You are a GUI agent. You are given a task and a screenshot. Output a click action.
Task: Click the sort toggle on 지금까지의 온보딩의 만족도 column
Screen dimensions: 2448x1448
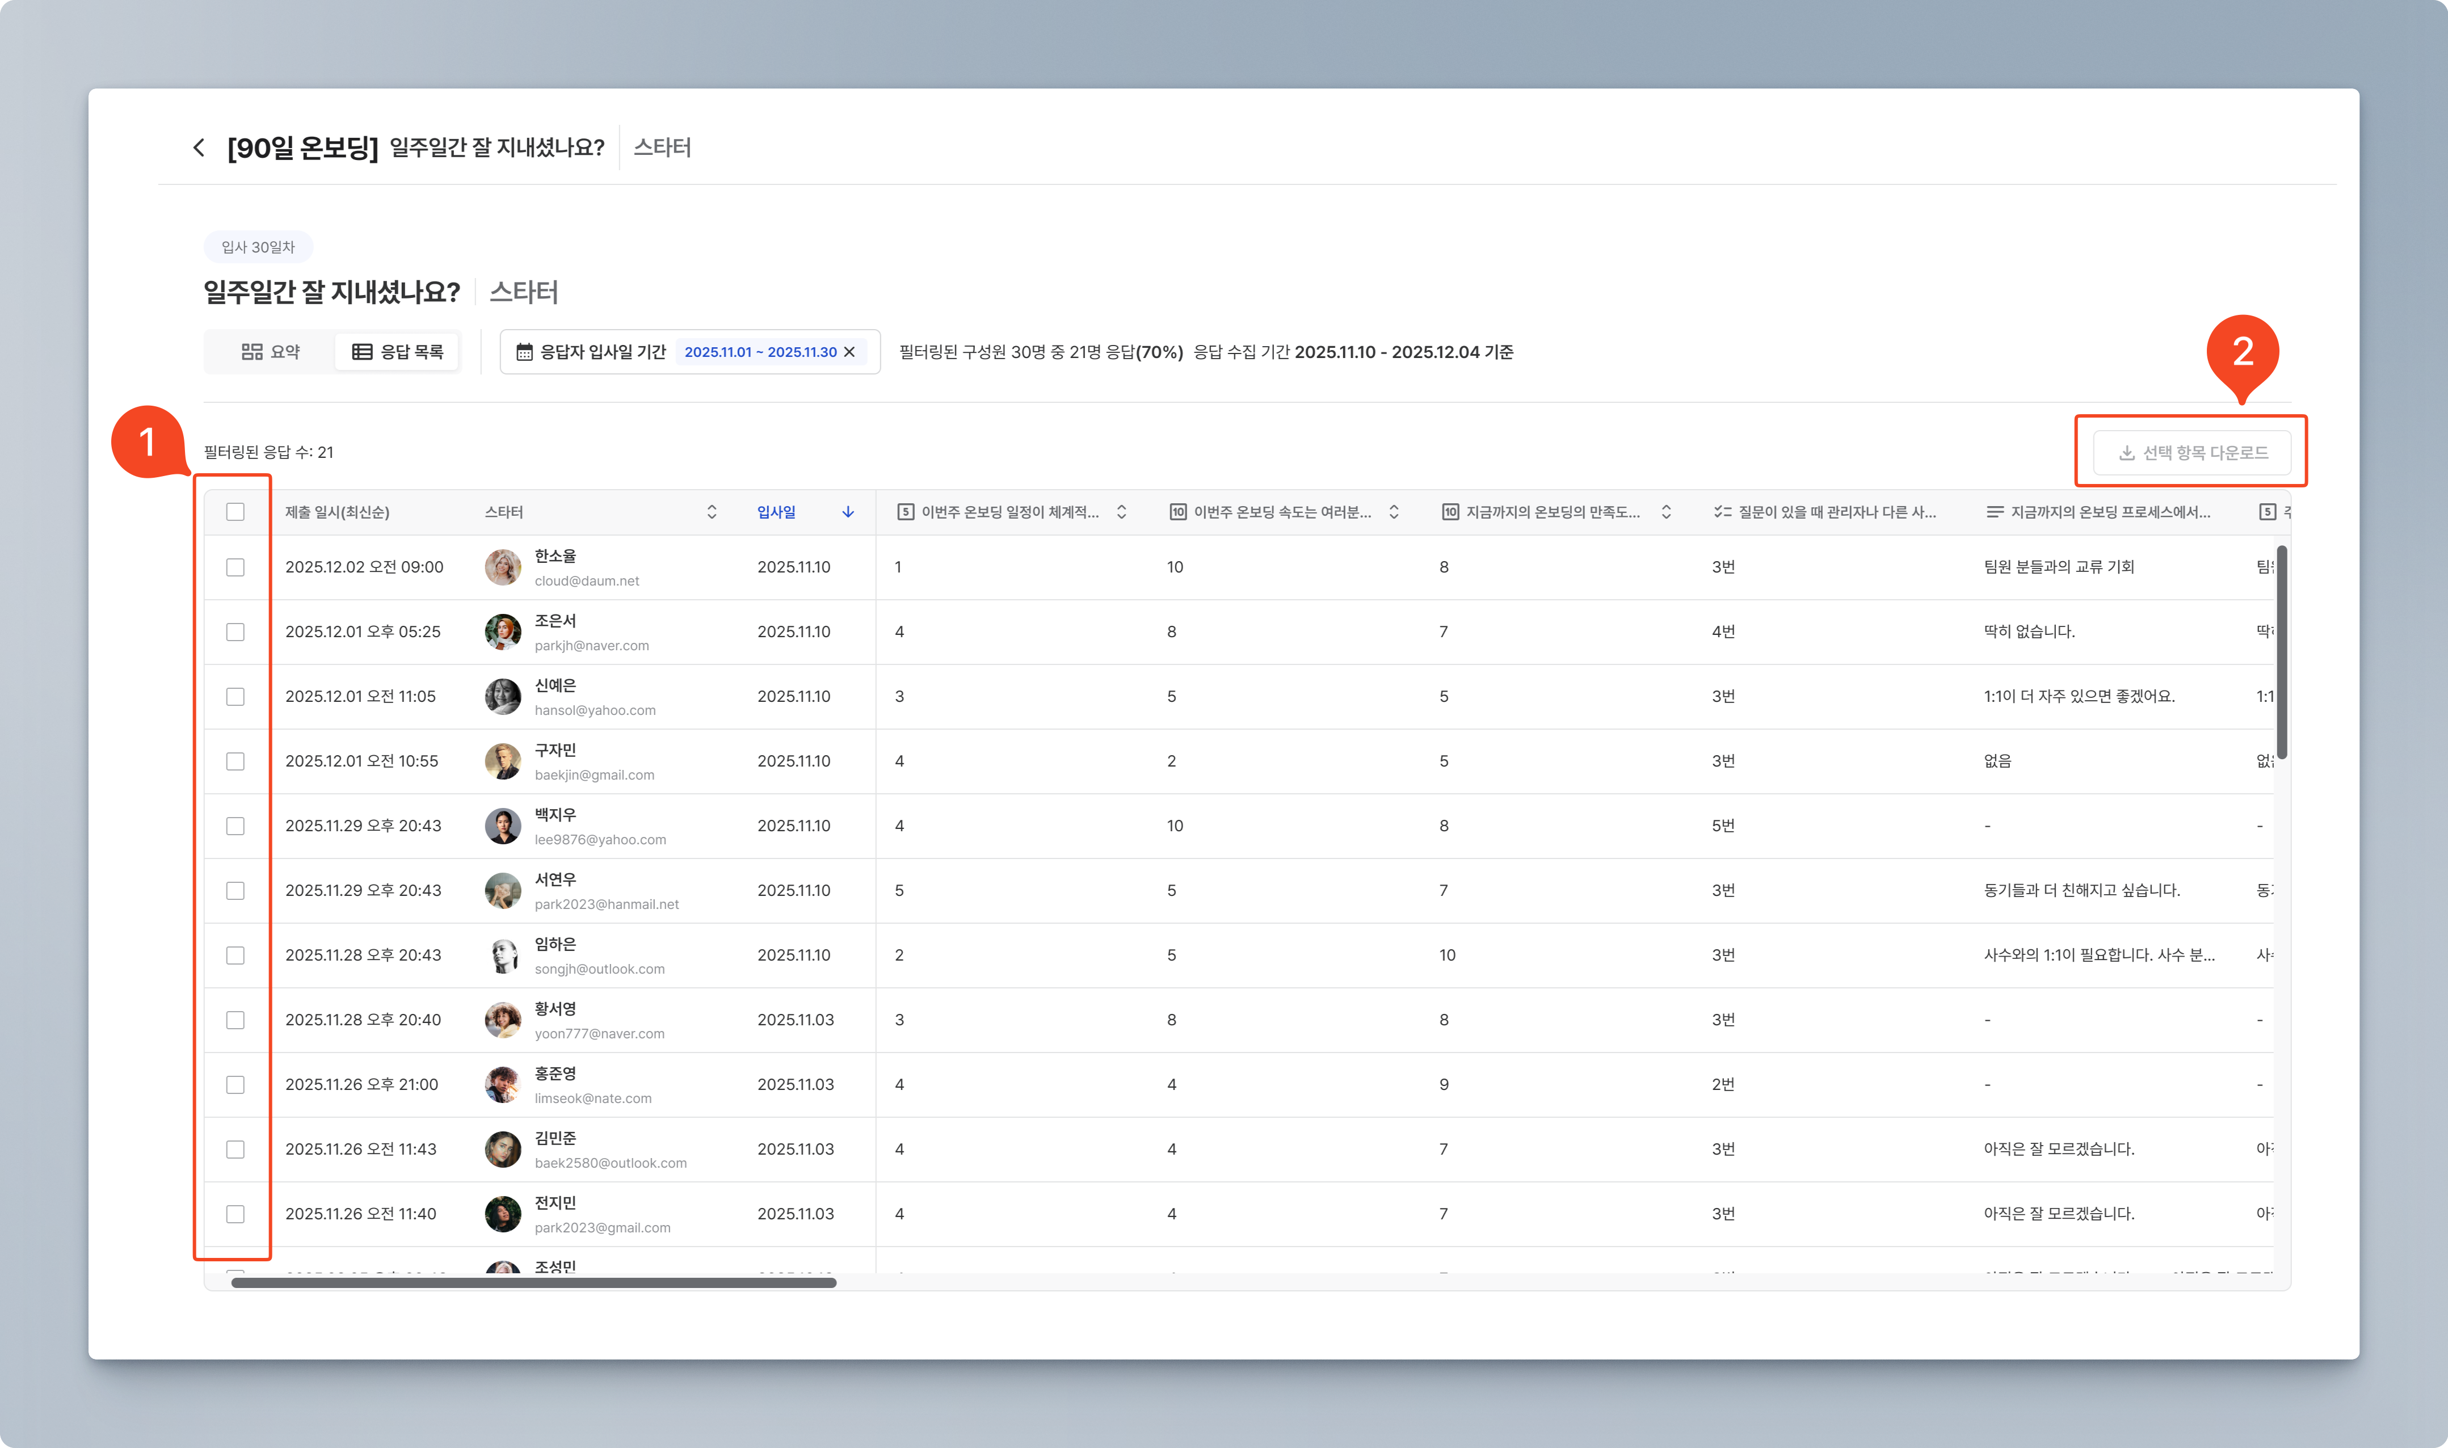1665,512
